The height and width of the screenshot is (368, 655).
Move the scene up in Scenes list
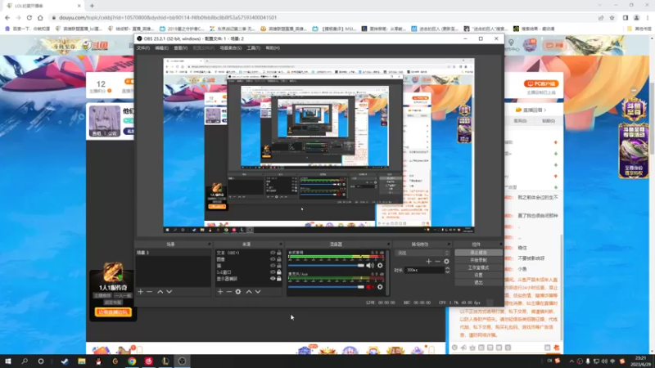[160, 292]
